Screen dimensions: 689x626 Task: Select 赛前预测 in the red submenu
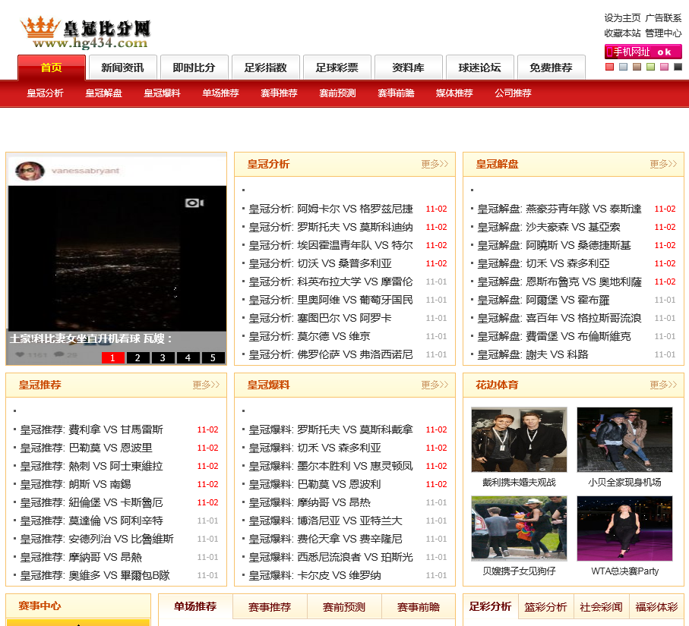(x=337, y=93)
